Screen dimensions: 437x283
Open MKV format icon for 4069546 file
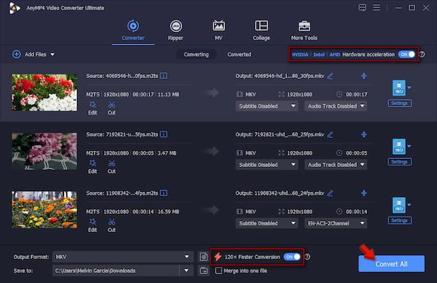click(399, 88)
